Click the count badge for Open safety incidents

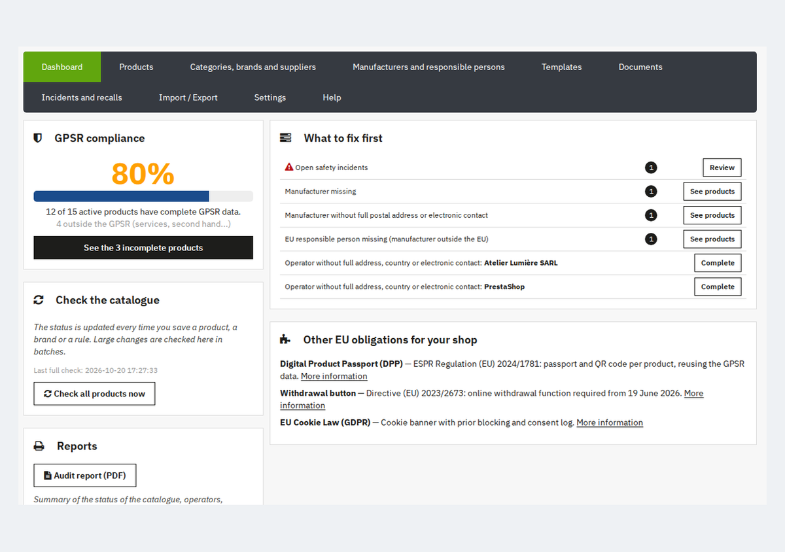pyautogui.click(x=651, y=167)
